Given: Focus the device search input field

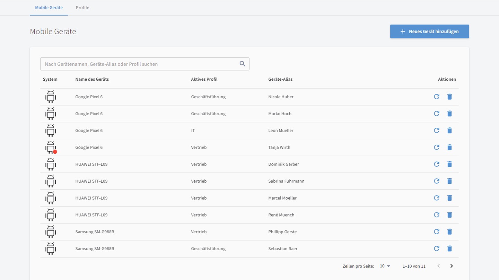Looking at the screenshot, I should [x=139, y=64].
